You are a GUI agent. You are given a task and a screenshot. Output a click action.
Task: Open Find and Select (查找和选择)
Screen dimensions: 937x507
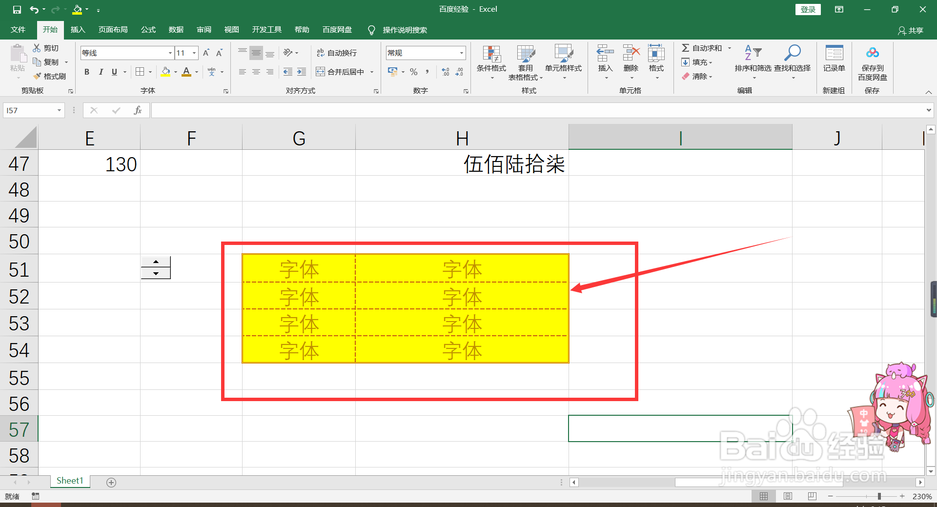pyautogui.click(x=792, y=62)
